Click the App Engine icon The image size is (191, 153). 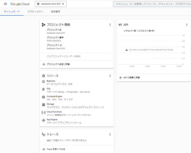click(x=44, y=120)
